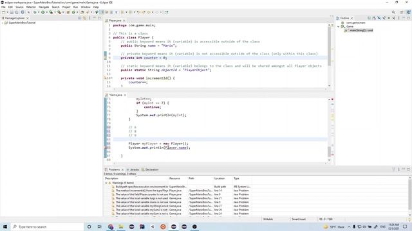Sort Problems by Resource column header

click(178, 178)
